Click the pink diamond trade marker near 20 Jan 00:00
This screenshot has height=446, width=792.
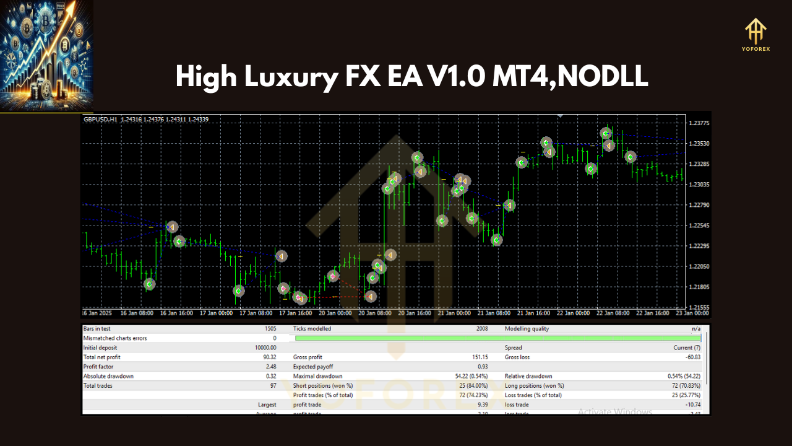click(x=332, y=276)
